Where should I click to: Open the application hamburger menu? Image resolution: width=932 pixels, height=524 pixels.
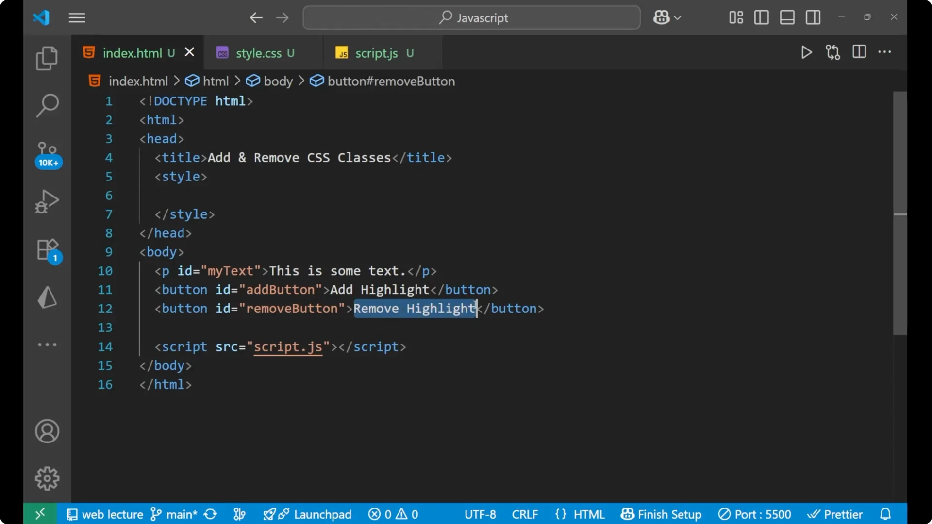point(77,18)
